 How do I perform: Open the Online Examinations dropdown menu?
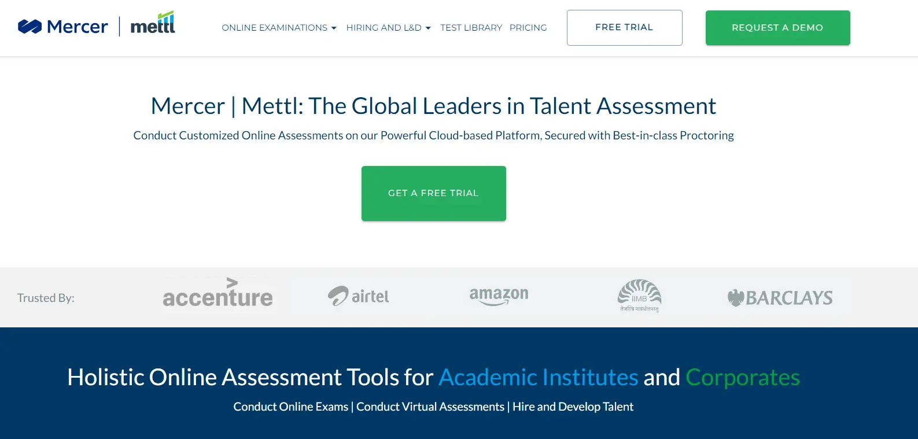(x=279, y=28)
